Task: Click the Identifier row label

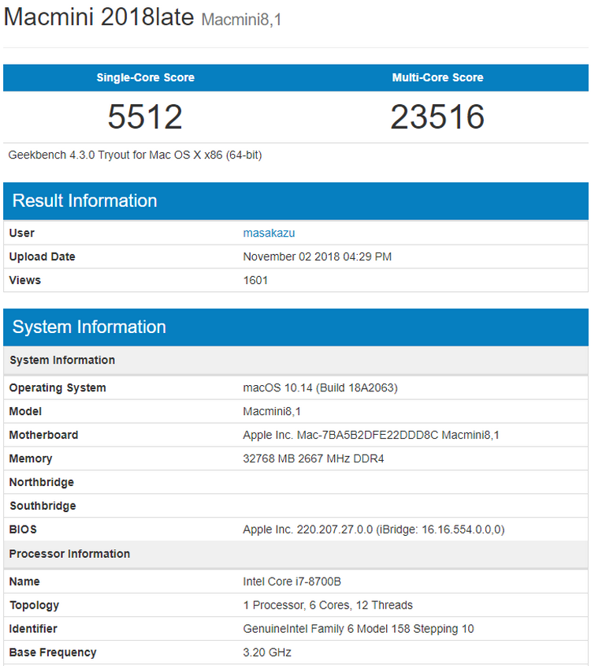Action: [x=33, y=629]
